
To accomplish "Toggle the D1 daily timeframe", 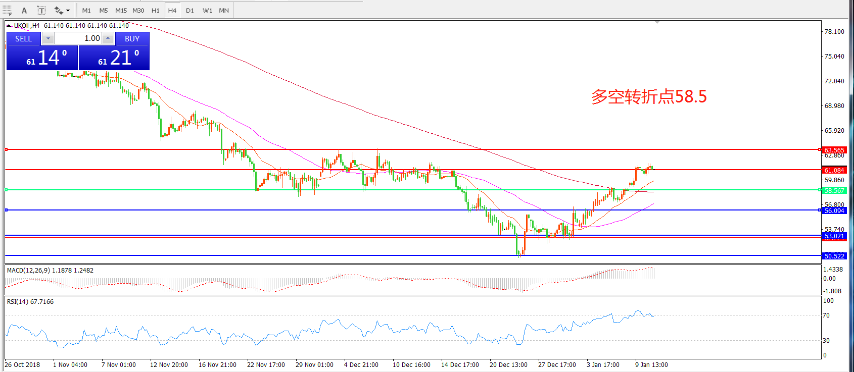I will (189, 10).
